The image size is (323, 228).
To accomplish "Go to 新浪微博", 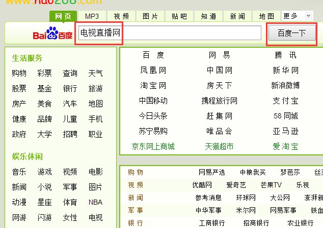I will pos(285,85).
